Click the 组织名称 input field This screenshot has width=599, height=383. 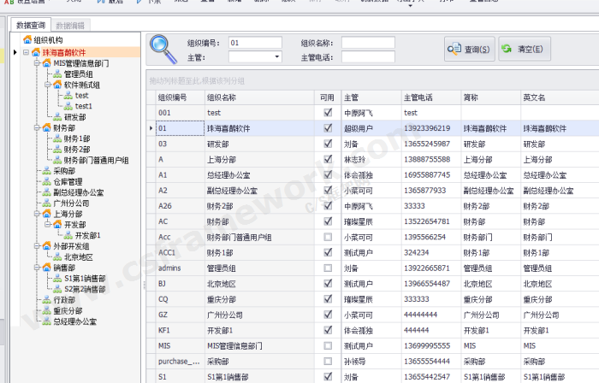[368, 42]
